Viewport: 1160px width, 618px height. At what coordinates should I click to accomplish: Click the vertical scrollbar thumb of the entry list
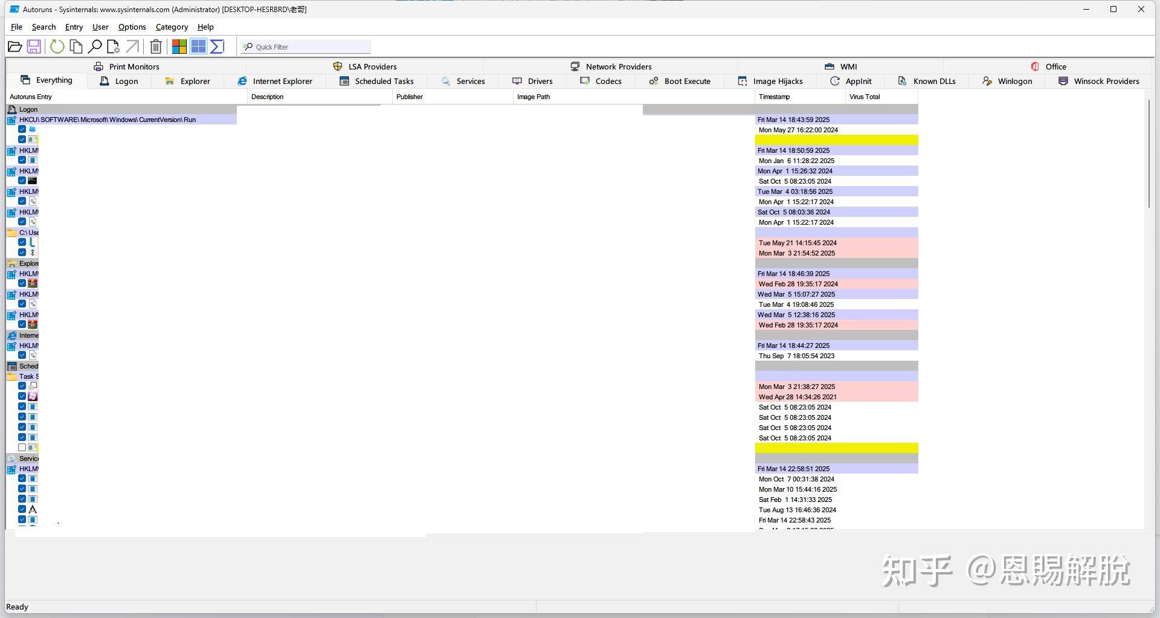1149,154
